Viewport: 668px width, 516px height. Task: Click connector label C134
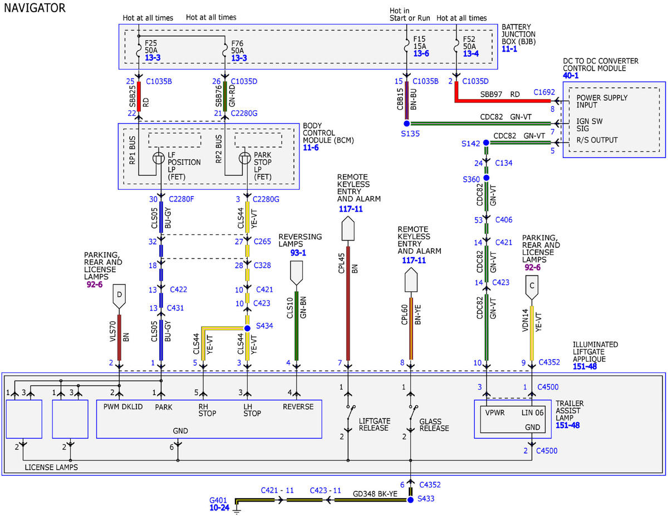(x=503, y=163)
